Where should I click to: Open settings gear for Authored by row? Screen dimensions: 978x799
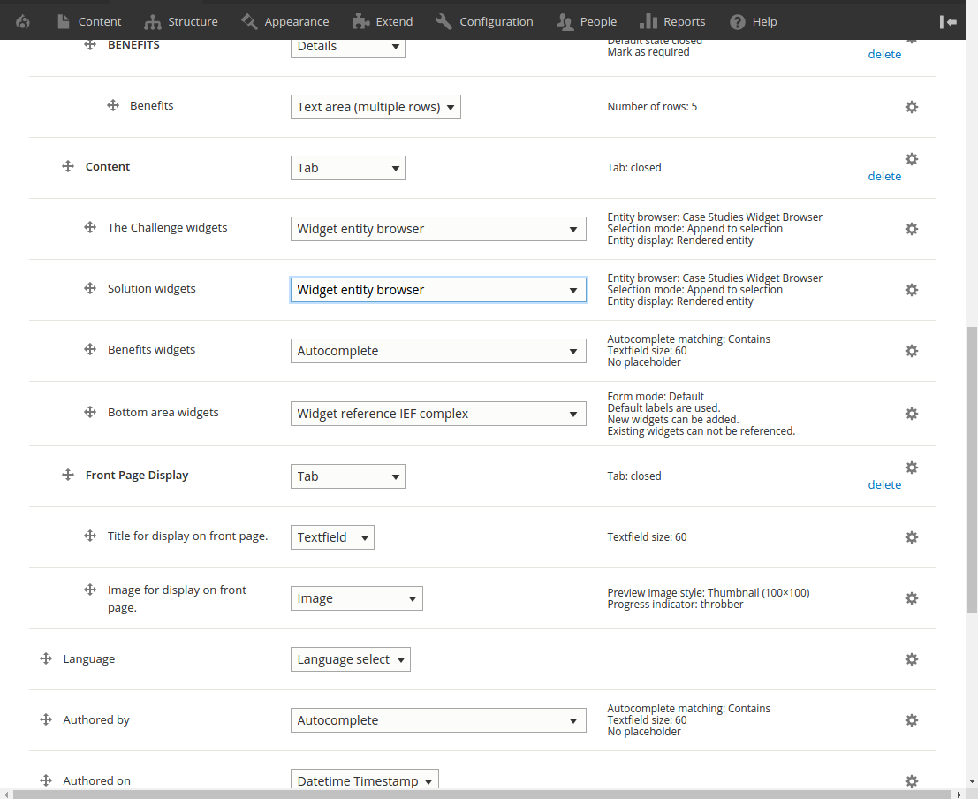click(x=911, y=720)
